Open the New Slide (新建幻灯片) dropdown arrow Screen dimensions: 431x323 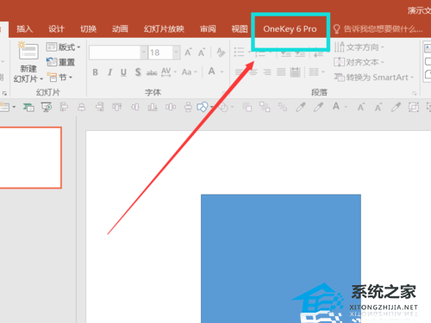[x=41, y=79]
